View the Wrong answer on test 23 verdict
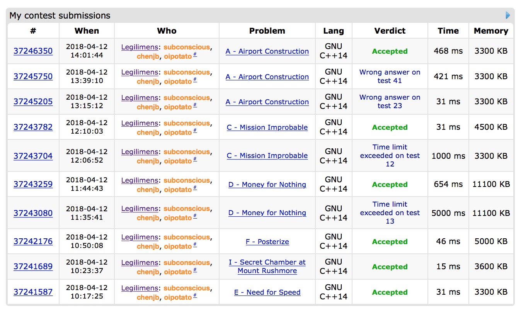The height and width of the screenshot is (309, 521). tap(390, 102)
